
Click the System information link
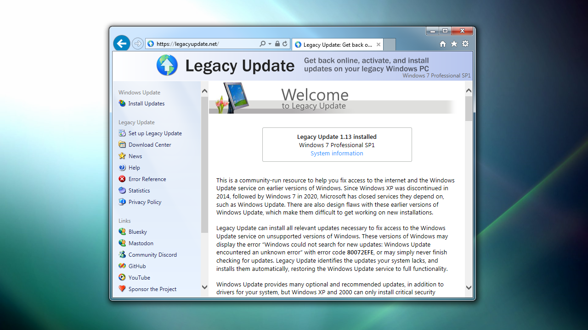(x=337, y=153)
